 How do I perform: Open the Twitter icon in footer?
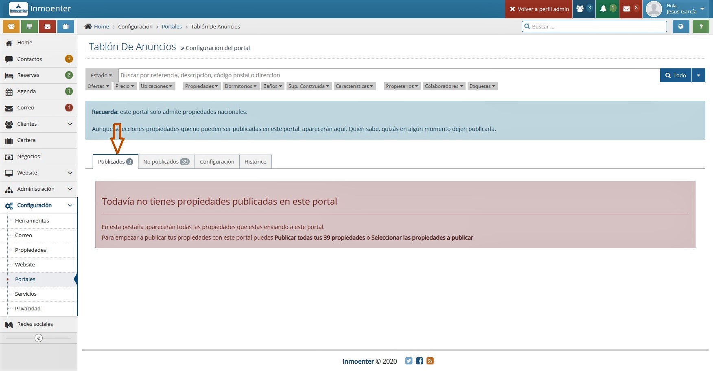409,361
